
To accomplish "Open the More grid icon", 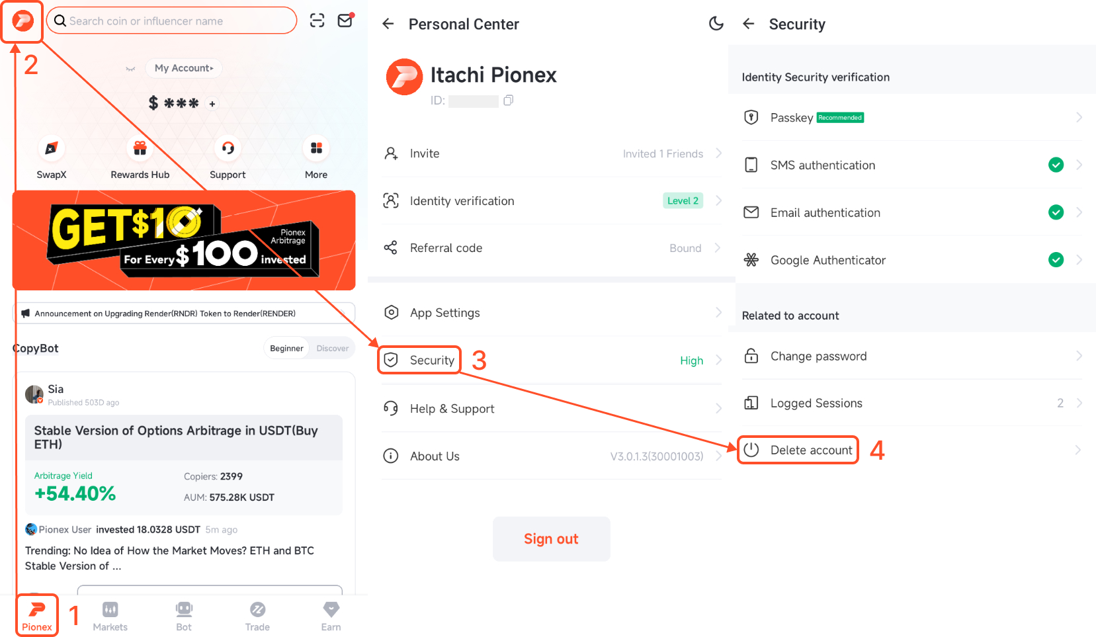I will click(316, 148).
